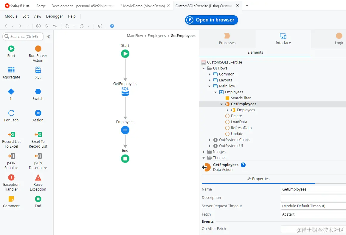Click the Start node on canvas
Image resolution: width=346 pixels, height=235 pixels.
coord(125,54)
